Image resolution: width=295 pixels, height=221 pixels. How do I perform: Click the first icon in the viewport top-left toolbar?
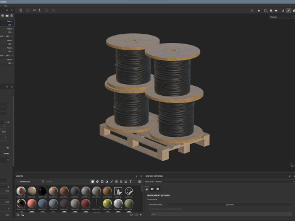point(21,10)
